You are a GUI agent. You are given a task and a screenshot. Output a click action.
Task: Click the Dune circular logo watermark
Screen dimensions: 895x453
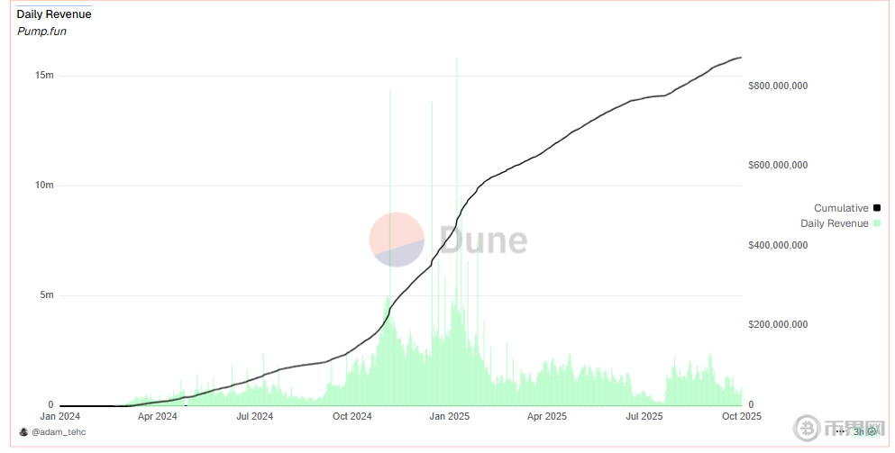point(397,240)
